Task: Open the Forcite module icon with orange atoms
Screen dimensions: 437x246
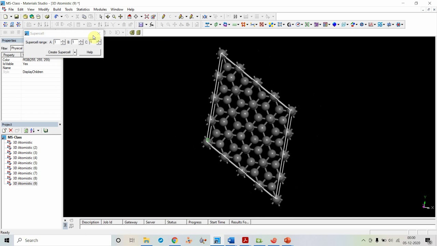Action: click(244, 25)
